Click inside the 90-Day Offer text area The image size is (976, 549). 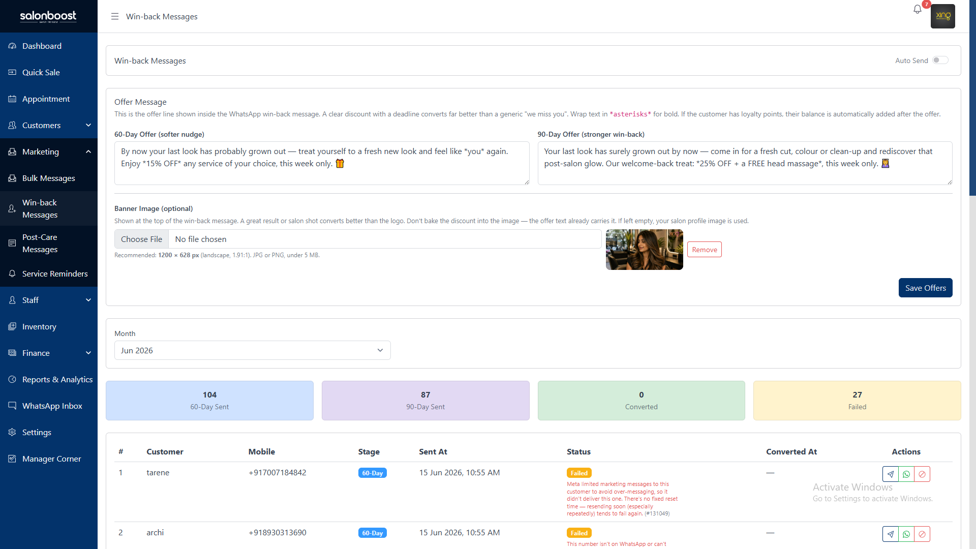[745, 163]
